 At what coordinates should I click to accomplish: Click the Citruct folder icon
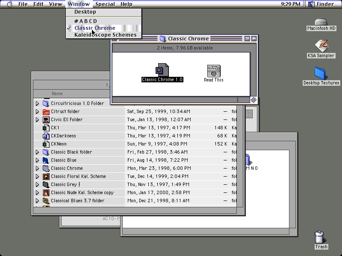pos(46,112)
